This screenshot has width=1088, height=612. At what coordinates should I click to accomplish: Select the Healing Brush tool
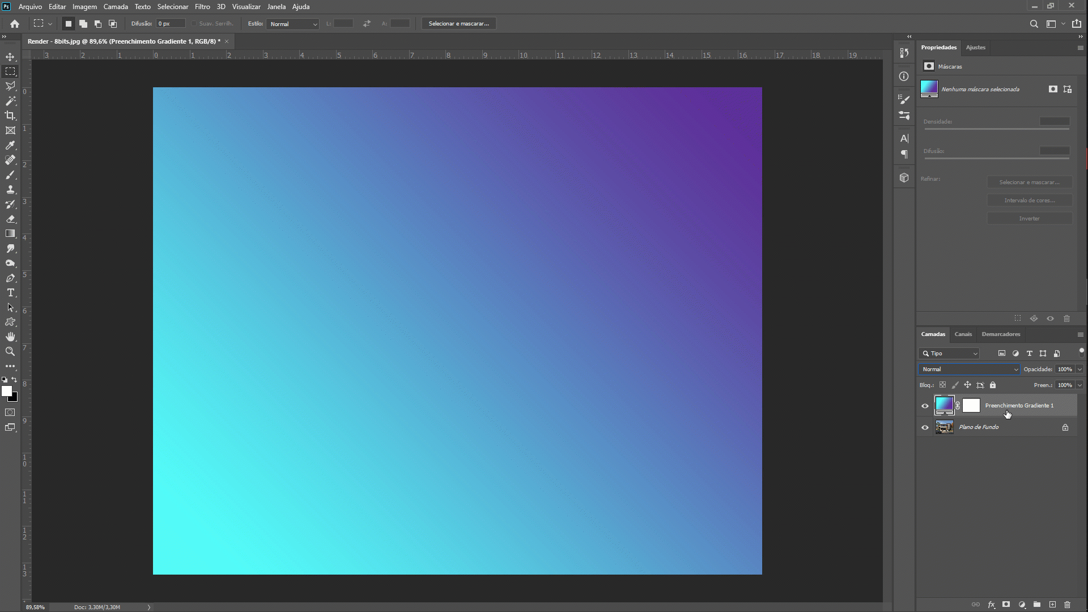point(10,160)
